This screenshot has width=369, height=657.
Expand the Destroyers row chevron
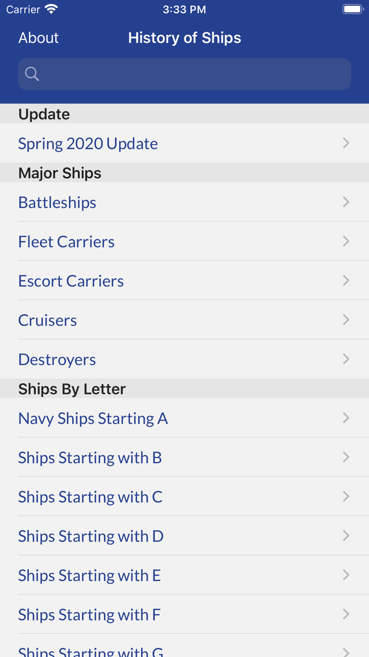(345, 359)
